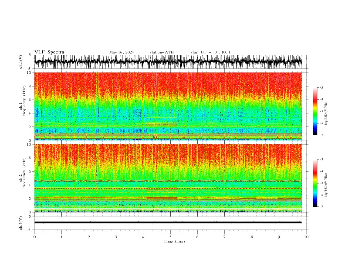Click the "ch.1(V)" waveform axis label
This screenshot has height=266, width=345.
coord(21,62)
